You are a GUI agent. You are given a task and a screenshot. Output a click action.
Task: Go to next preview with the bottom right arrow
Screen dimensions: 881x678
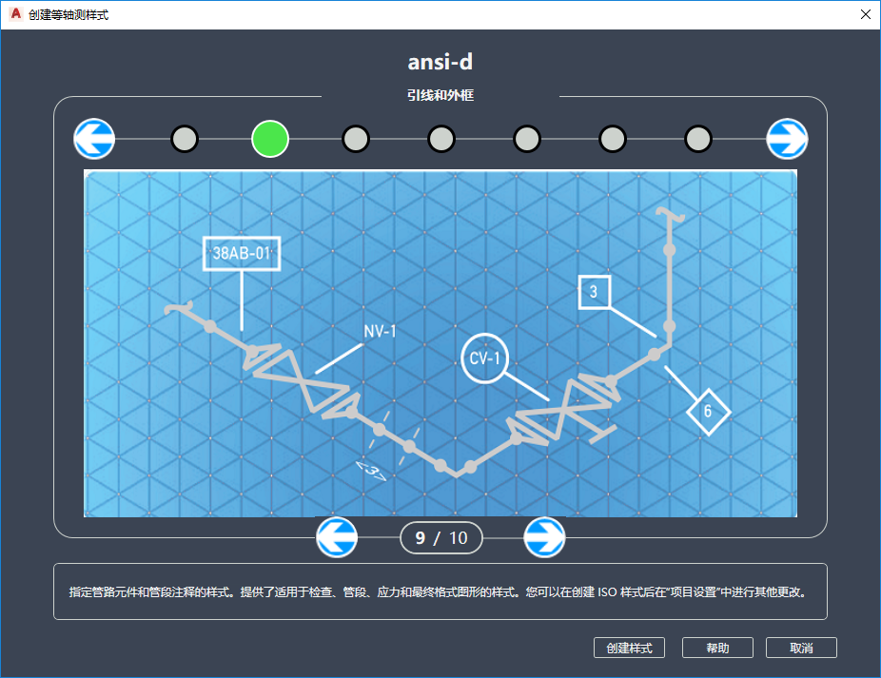click(544, 537)
